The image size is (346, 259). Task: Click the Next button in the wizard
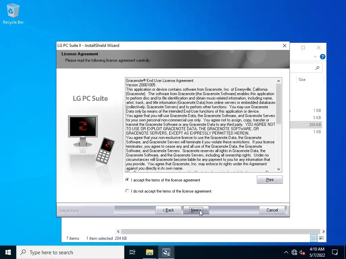[x=196, y=210]
